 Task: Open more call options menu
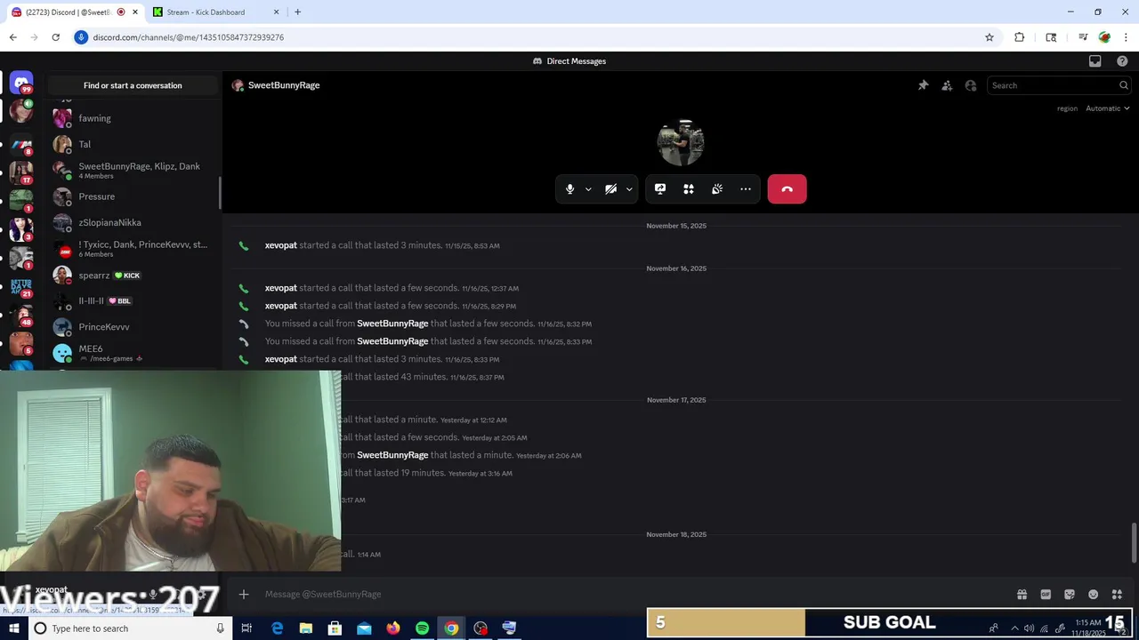(x=746, y=189)
